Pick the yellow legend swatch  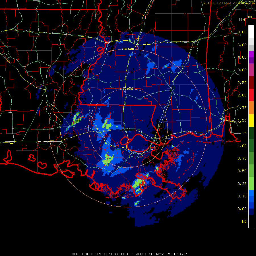coord(251,121)
